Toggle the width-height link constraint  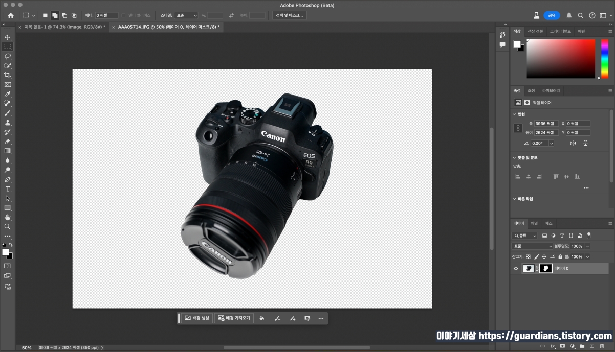pyautogui.click(x=517, y=128)
